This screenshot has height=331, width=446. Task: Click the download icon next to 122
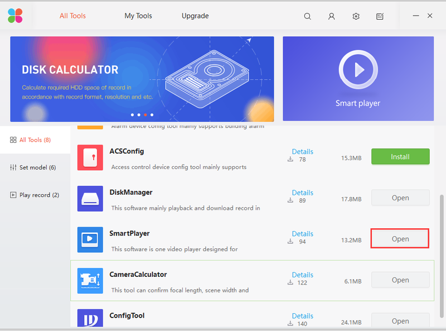coord(290,282)
